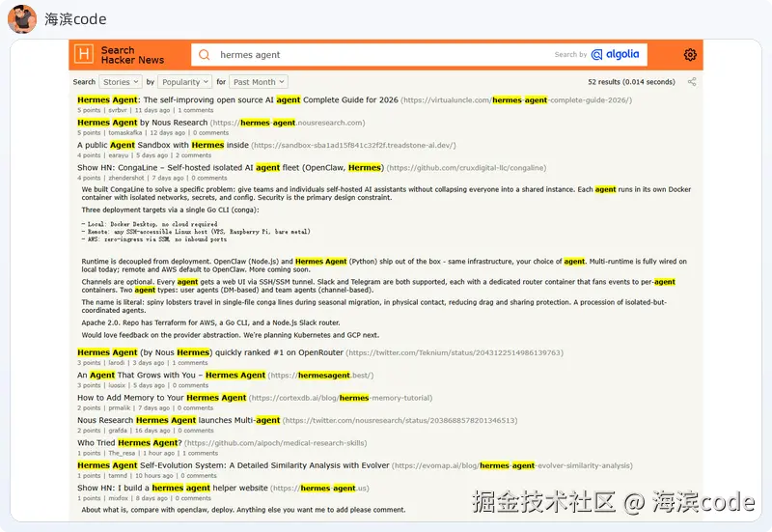
Task: Open the hermes-agent.nousresearch.com URL
Action: pos(288,123)
